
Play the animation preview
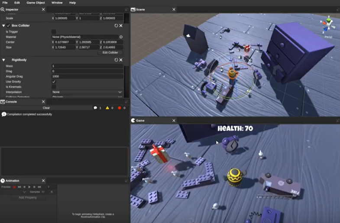coord(29,187)
